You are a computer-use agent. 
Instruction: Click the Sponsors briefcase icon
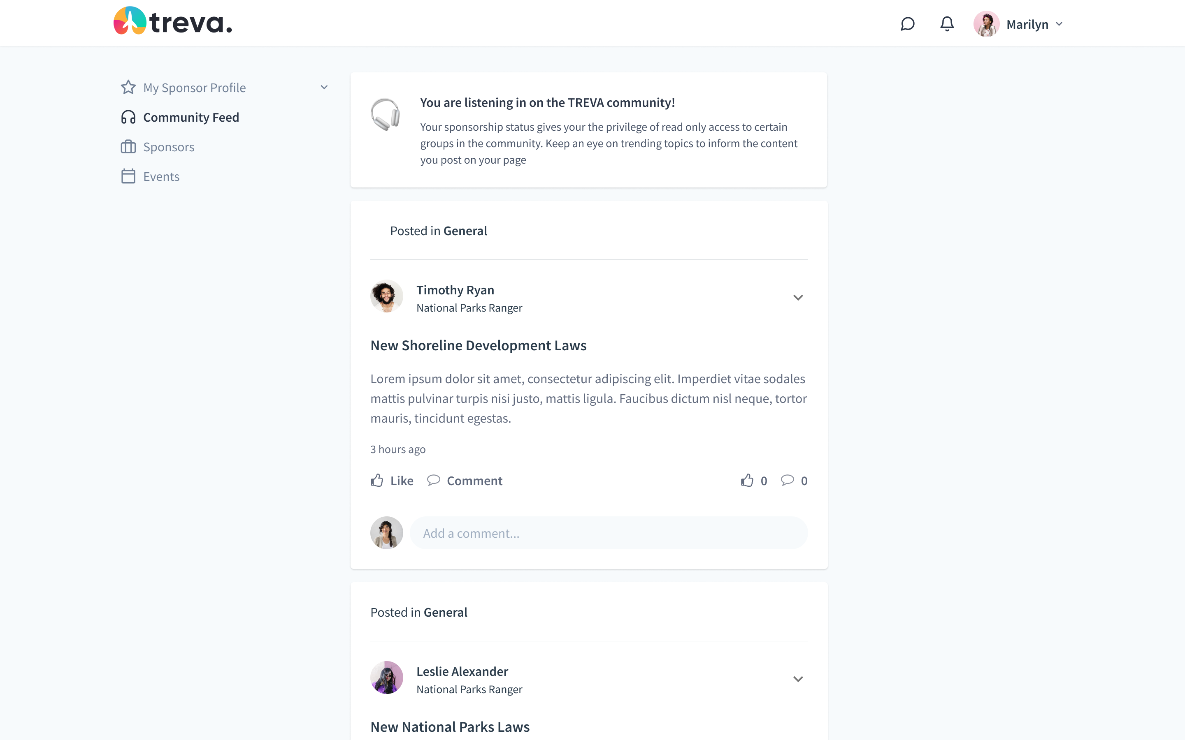coord(128,147)
